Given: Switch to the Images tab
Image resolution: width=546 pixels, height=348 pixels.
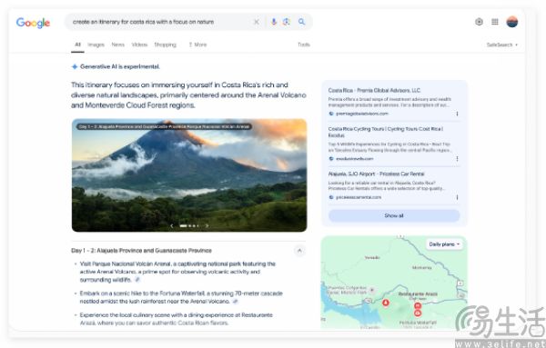Looking at the screenshot, I should click(96, 45).
